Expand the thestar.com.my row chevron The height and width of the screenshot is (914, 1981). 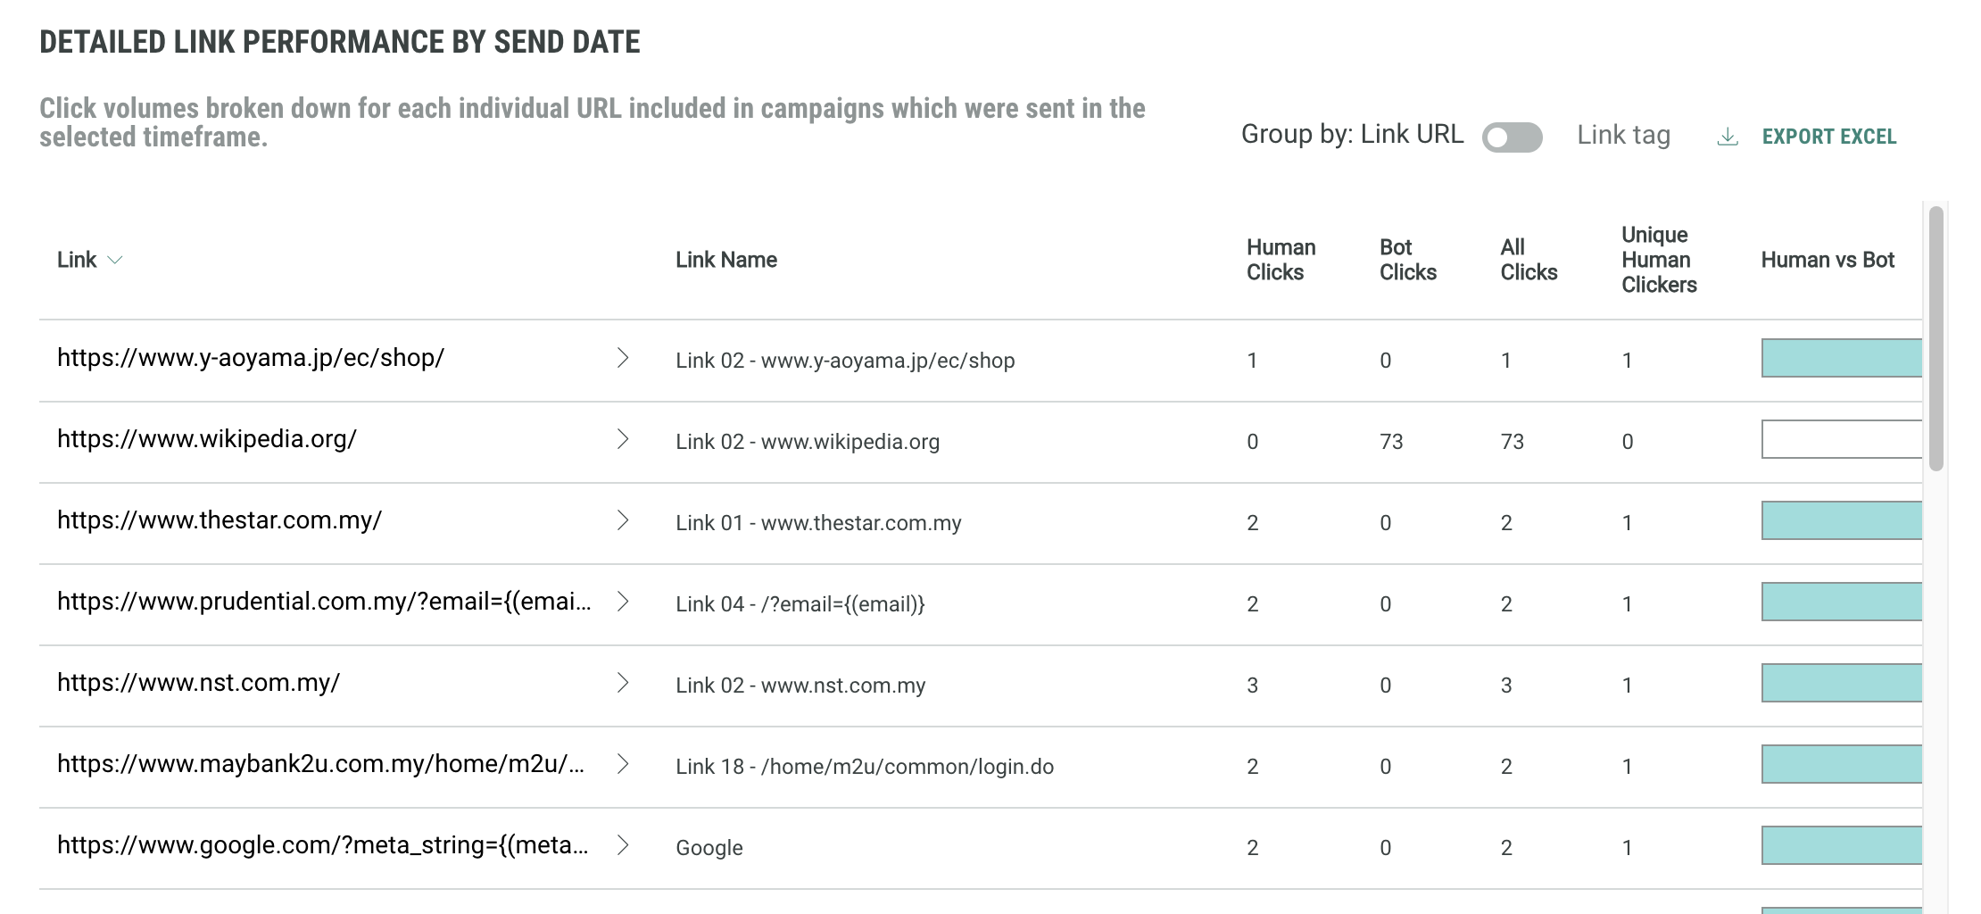(x=623, y=520)
